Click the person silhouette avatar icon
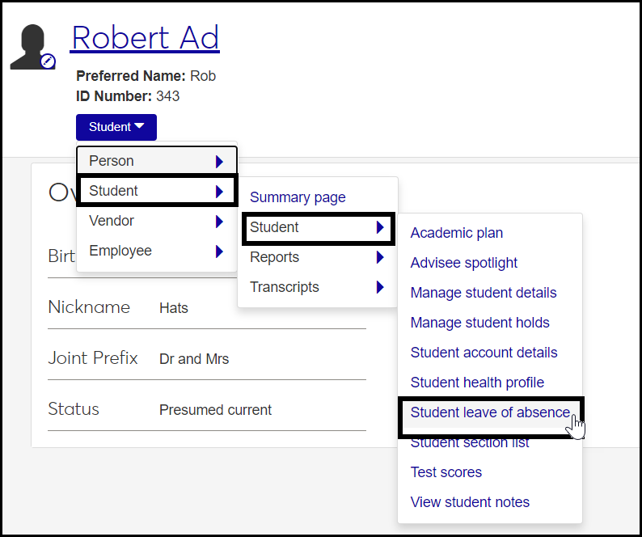 tap(30, 46)
